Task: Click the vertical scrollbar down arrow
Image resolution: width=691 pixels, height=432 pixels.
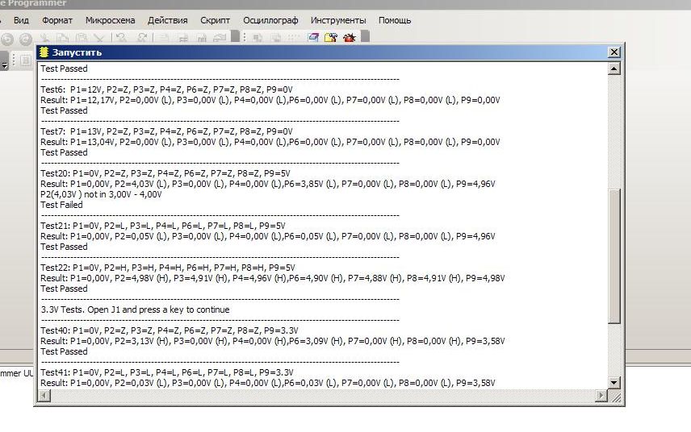Action: 614,382
